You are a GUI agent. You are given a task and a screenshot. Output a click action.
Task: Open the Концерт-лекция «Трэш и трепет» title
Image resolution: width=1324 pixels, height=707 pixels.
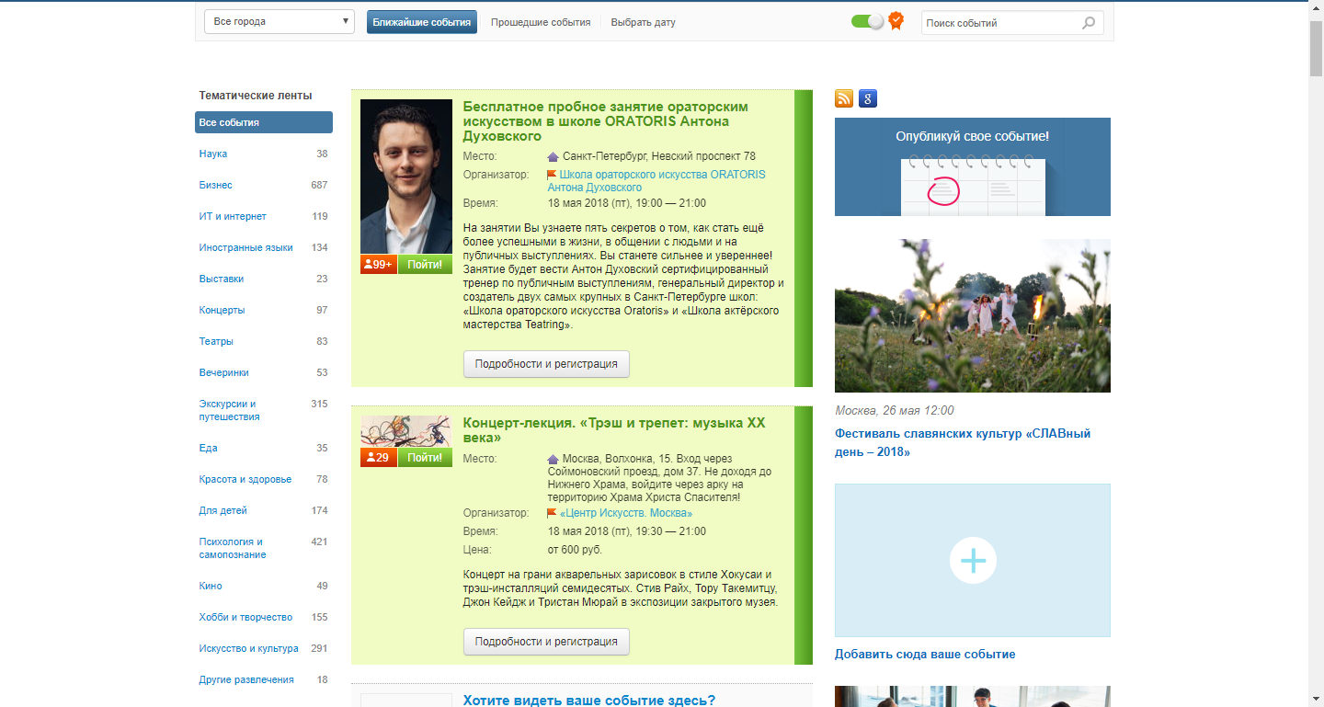coord(614,430)
